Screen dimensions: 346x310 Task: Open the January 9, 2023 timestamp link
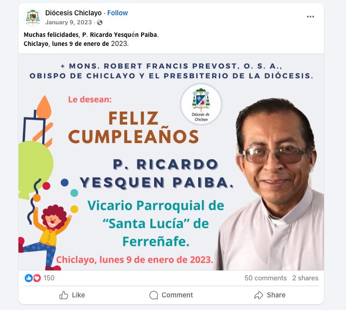point(68,22)
